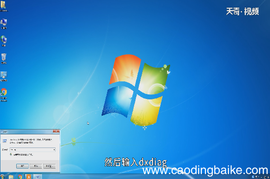The image size is (270, 179).
Task: Confirm with the Run dialog OK button
Action: 23,166
